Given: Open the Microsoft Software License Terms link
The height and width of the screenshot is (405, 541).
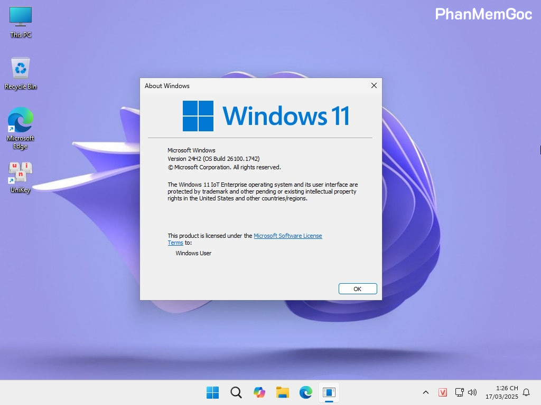Looking at the screenshot, I should point(288,236).
